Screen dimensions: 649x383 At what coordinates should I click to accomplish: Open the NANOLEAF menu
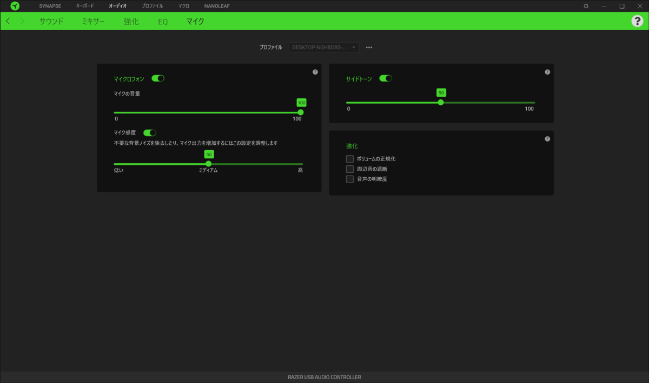216,6
